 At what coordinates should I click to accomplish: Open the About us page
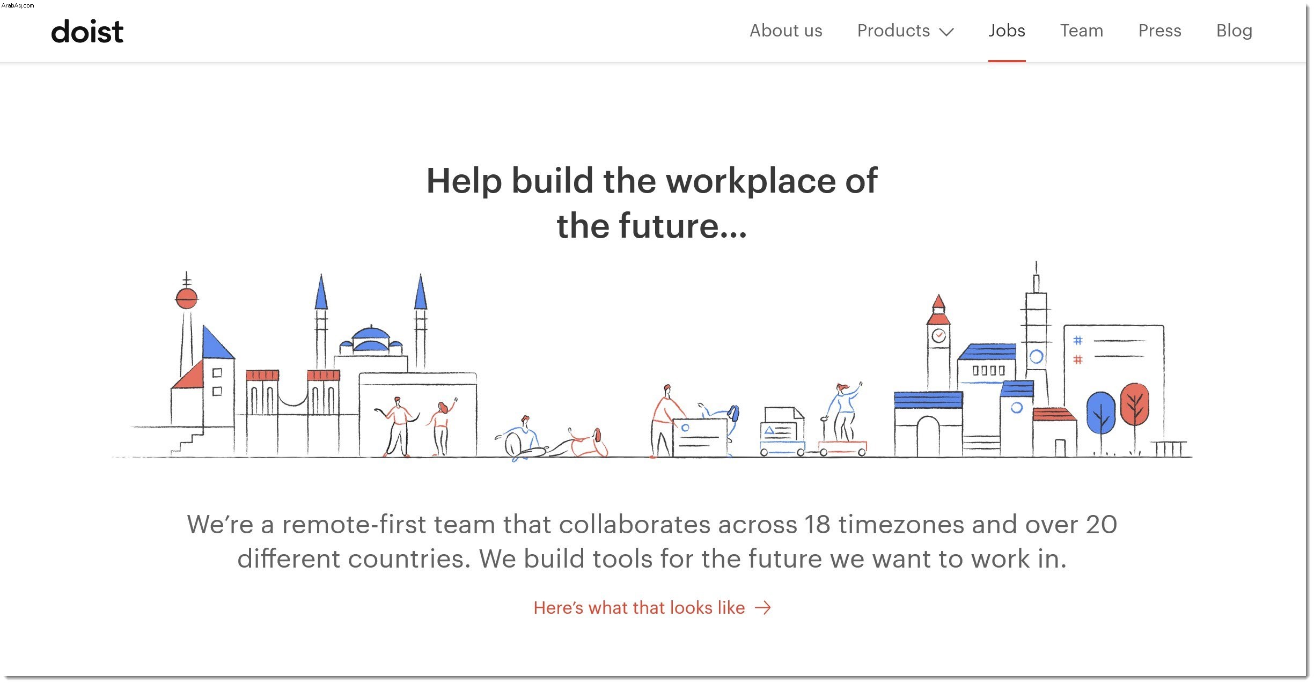click(786, 31)
